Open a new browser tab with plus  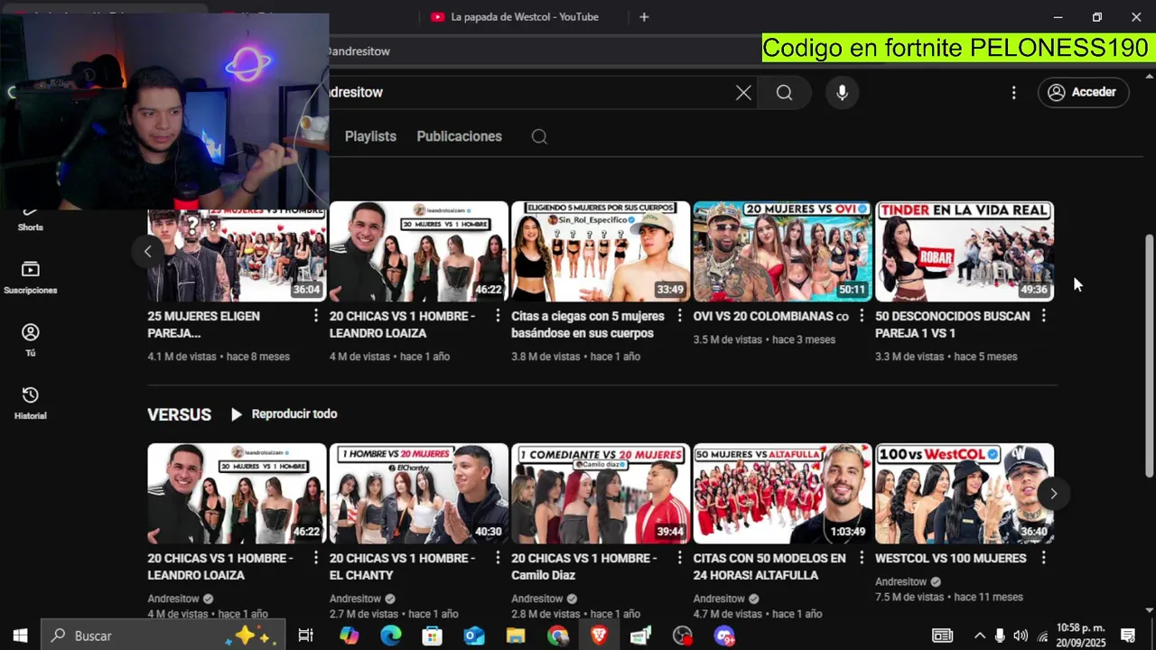[x=644, y=17]
